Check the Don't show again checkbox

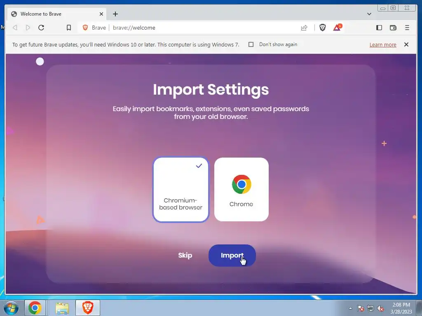click(x=251, y=44)
